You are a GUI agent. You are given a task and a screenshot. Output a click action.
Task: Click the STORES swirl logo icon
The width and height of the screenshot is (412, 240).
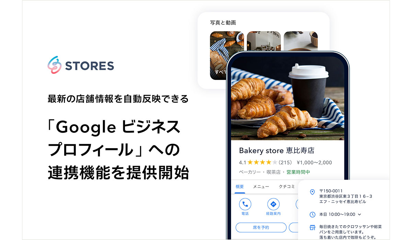[x=54, y=65]
